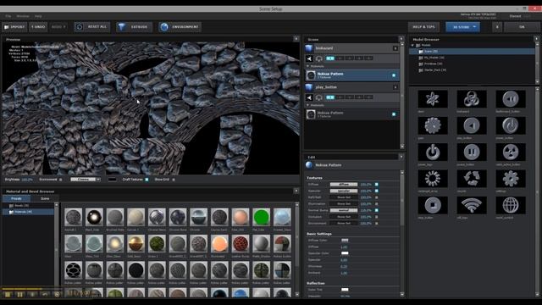Pick the settings cog model
The image size is (542, 305).
[x=511, y=179]
